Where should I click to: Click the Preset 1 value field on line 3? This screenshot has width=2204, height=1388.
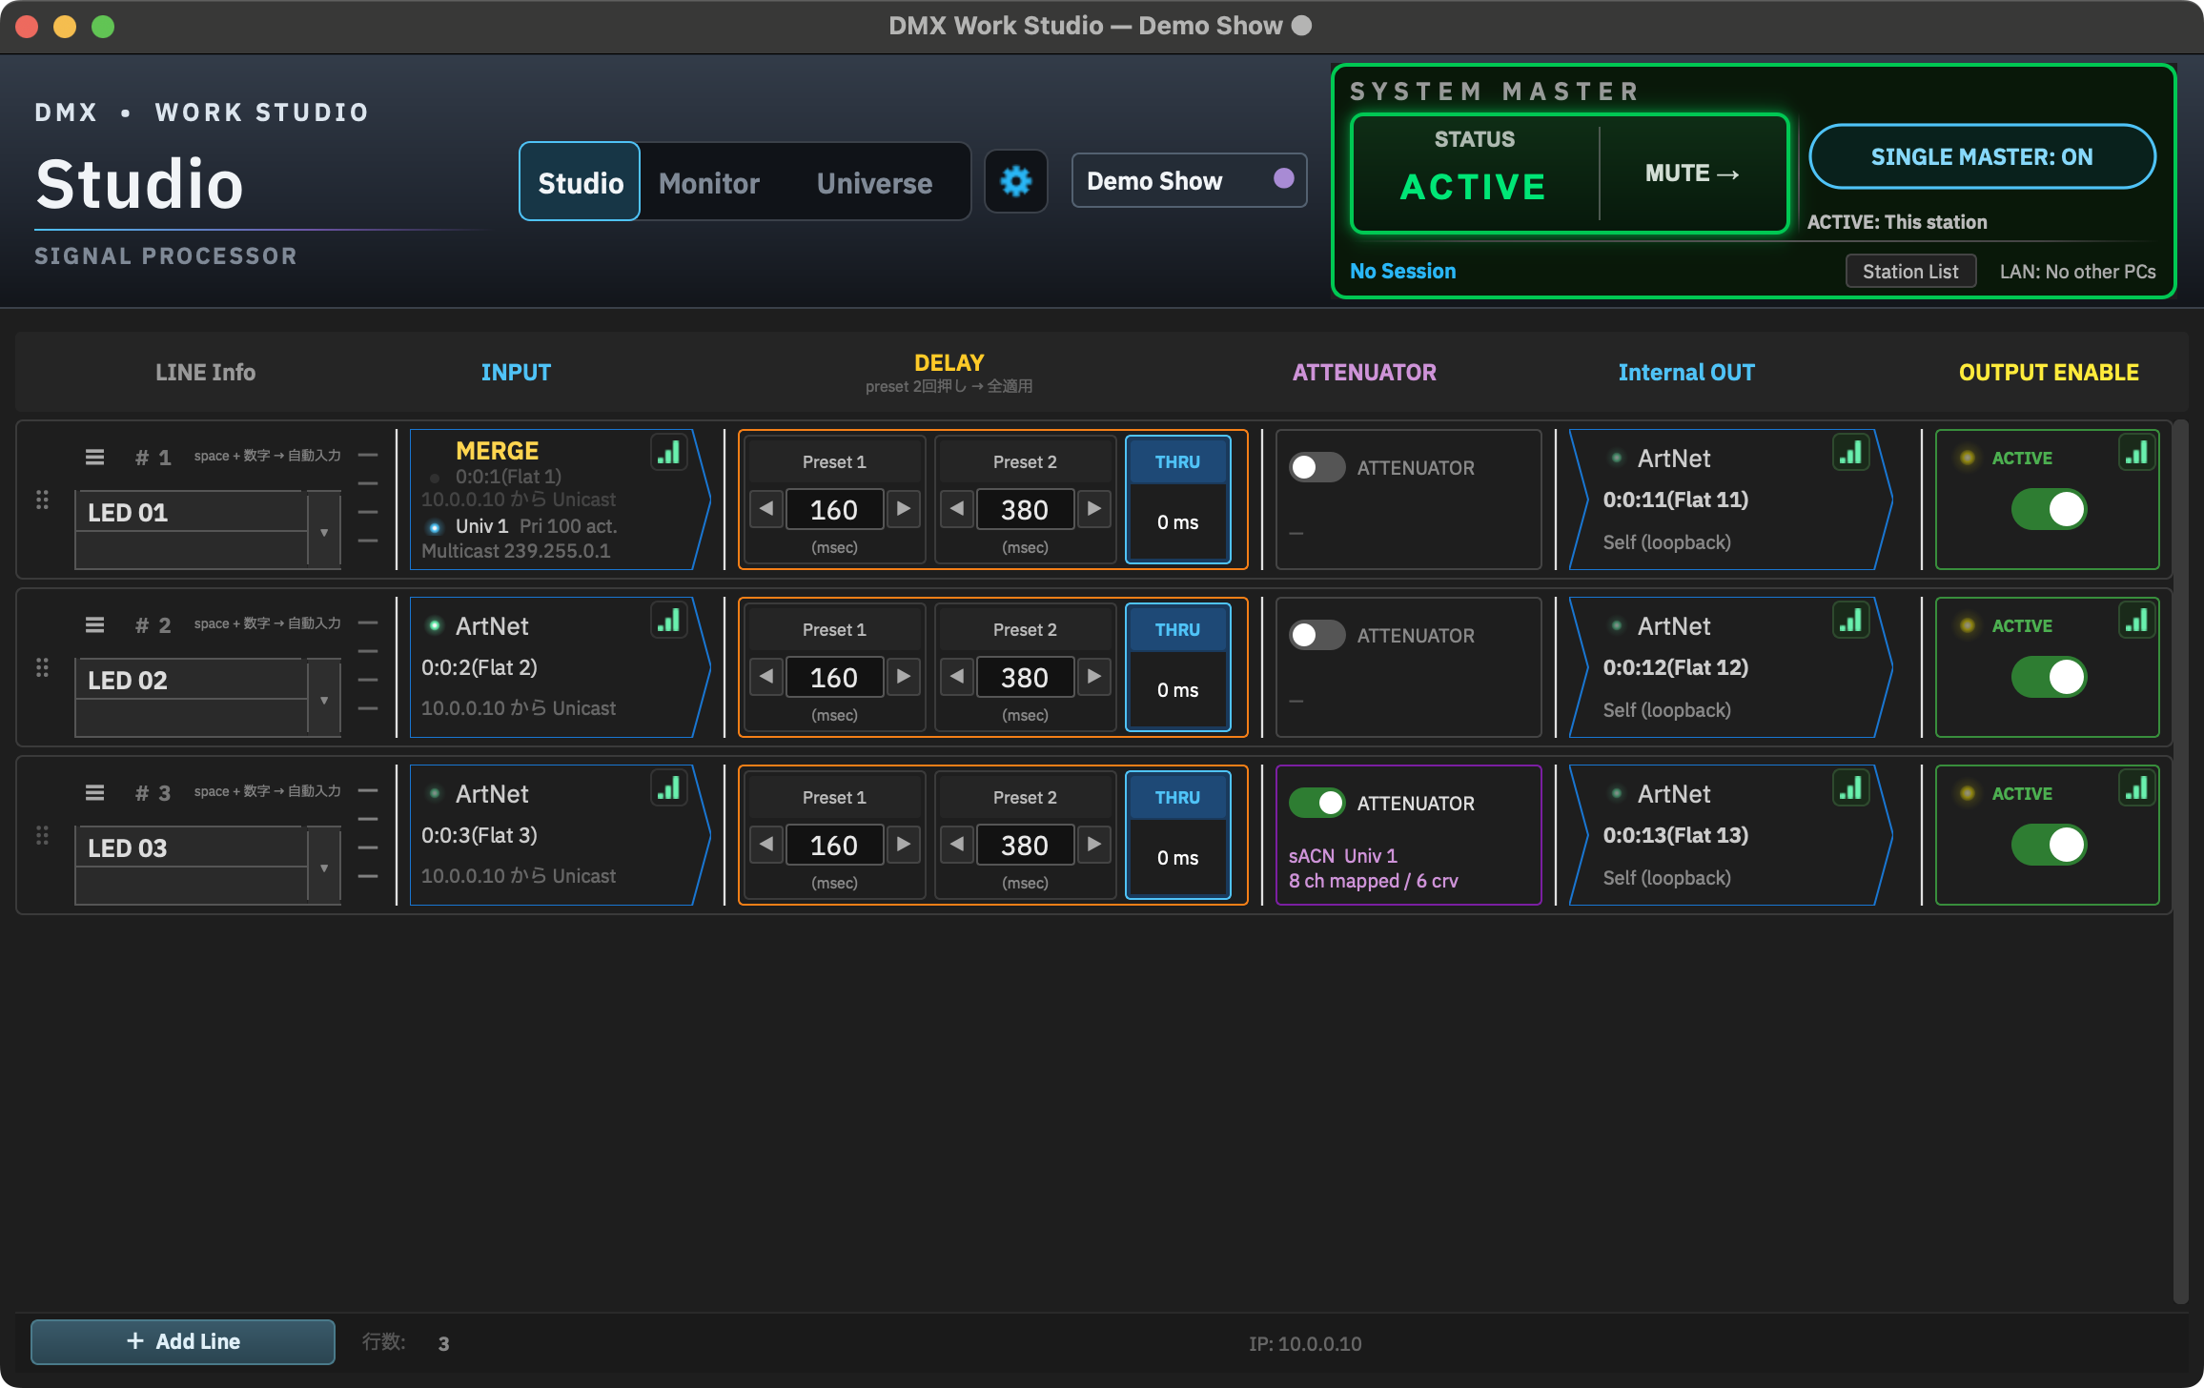(834, 846)
